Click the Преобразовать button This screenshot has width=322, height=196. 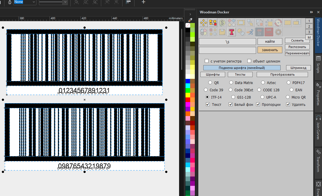click(282, 74)
